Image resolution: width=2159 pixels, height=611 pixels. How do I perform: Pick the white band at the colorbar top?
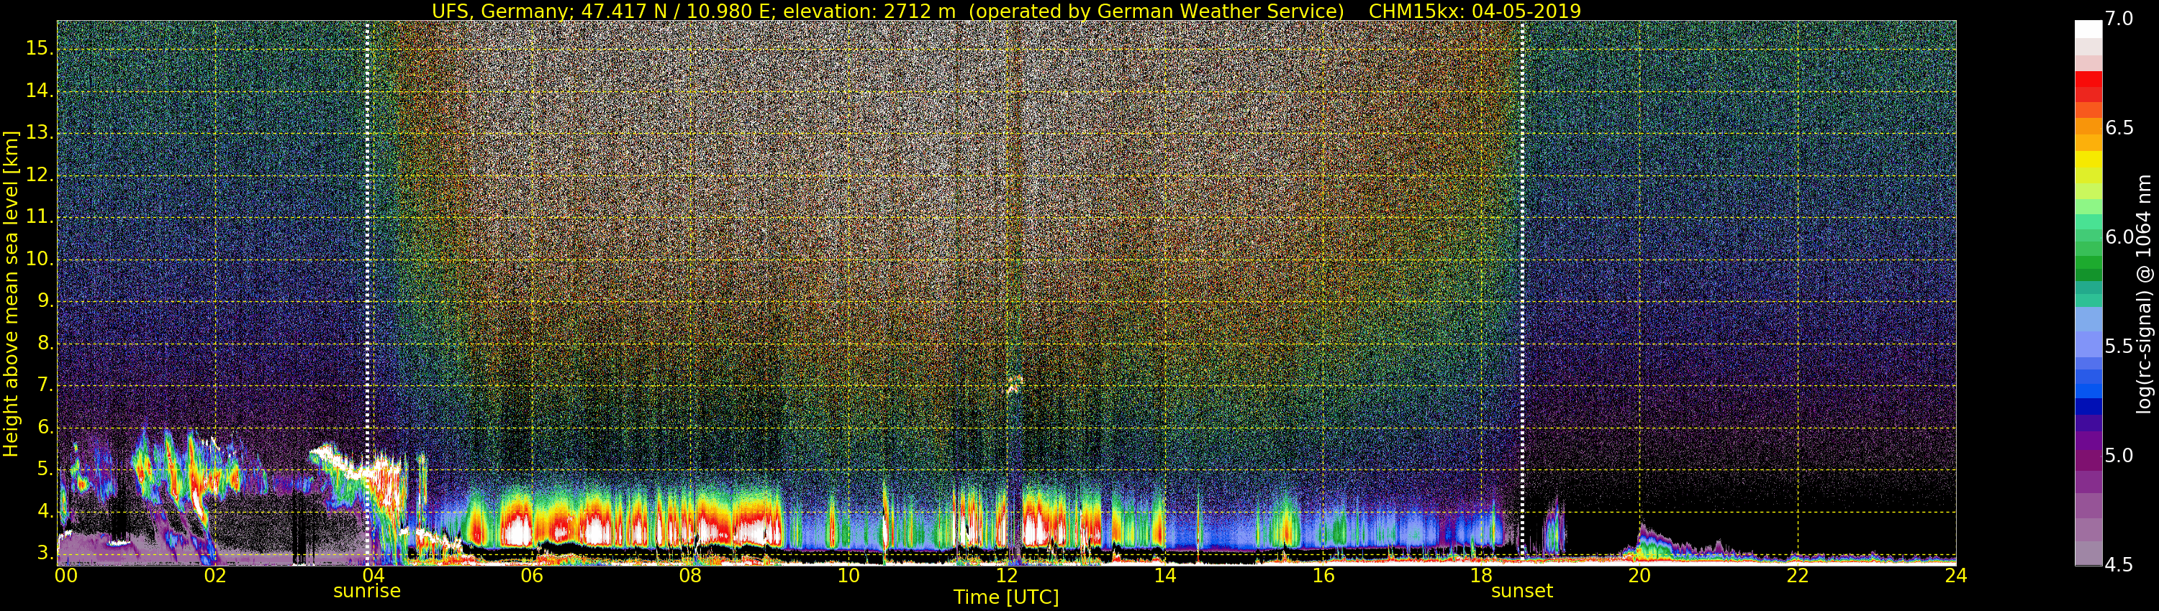[x=2088, y=29]
